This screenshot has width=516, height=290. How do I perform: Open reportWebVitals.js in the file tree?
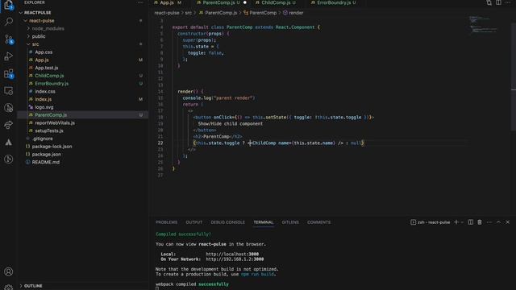[55, 123]
